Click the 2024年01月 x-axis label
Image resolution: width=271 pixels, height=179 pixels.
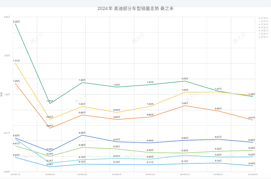coord(15,174)
